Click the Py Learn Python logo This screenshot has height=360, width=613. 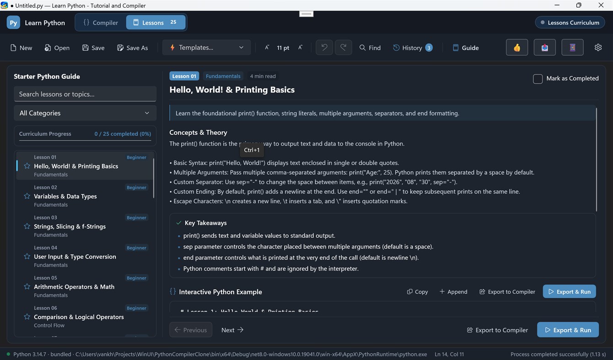(13, 22)
